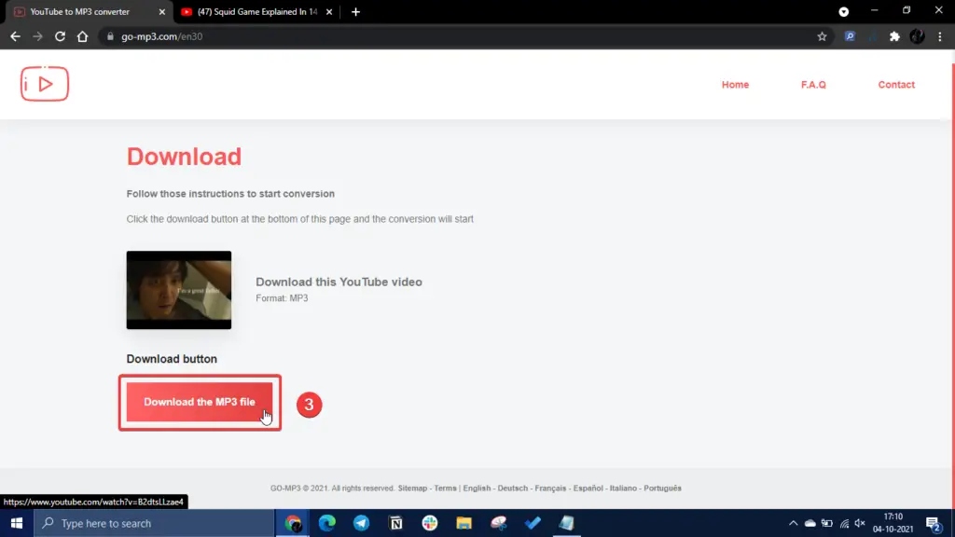Viewport: 955px width, 537px height.
Task: Go back to the previous page
Action: [x=15, y=36]
